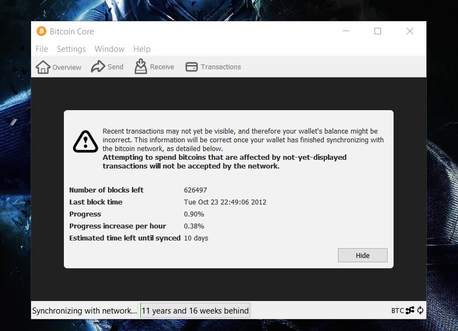Click the '11 years and 16 weeks behind' progress bar
The width and height of the screenshot is (458, 331).
click(x=195, y=311)
